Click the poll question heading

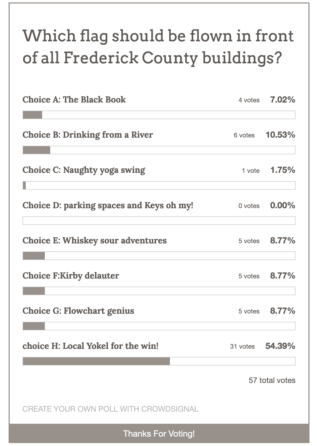[x=158, y=47]
